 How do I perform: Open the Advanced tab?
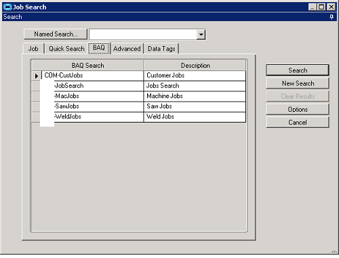(x=127, y=49)
